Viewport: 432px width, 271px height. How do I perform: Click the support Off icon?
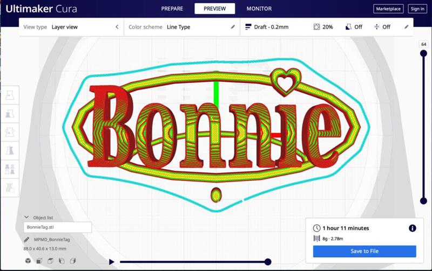pos(348,26)
